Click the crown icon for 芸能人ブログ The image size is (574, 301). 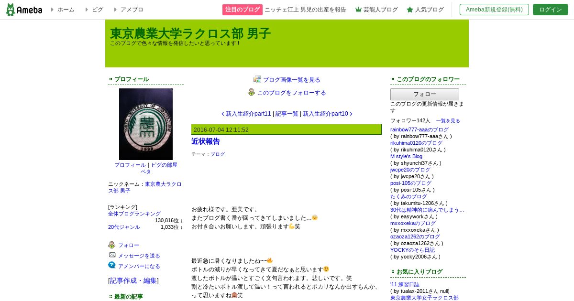(358, 10)
